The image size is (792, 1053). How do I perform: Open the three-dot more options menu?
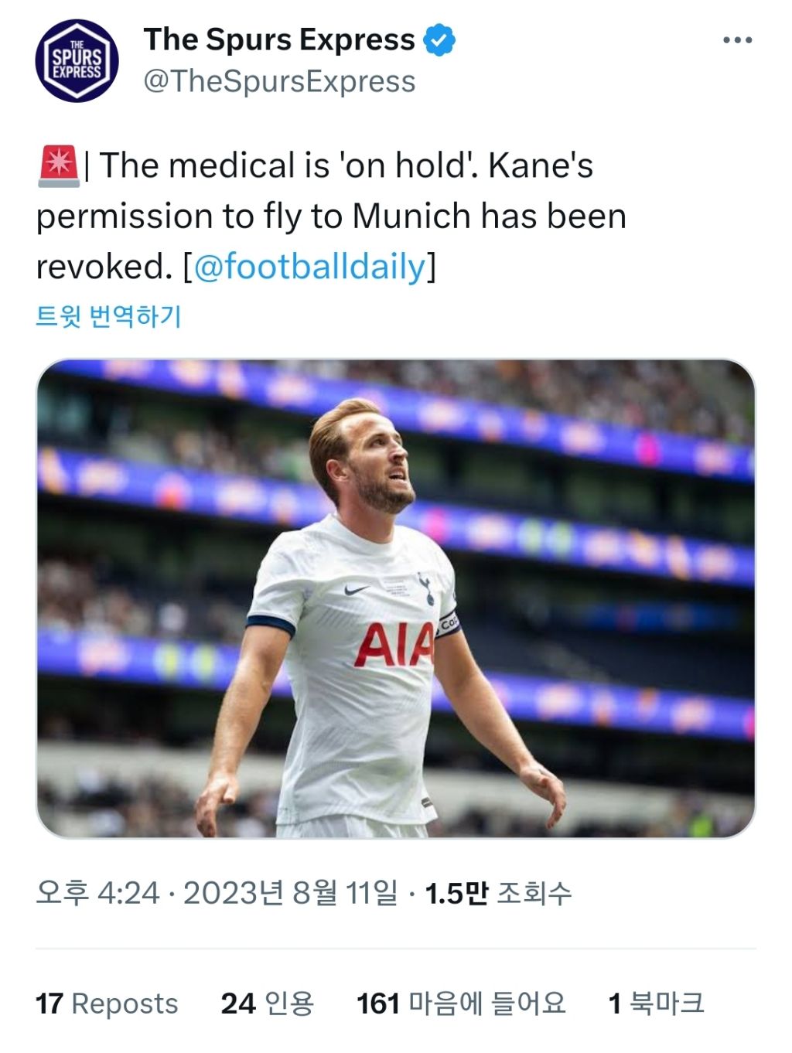pos(736,40)
